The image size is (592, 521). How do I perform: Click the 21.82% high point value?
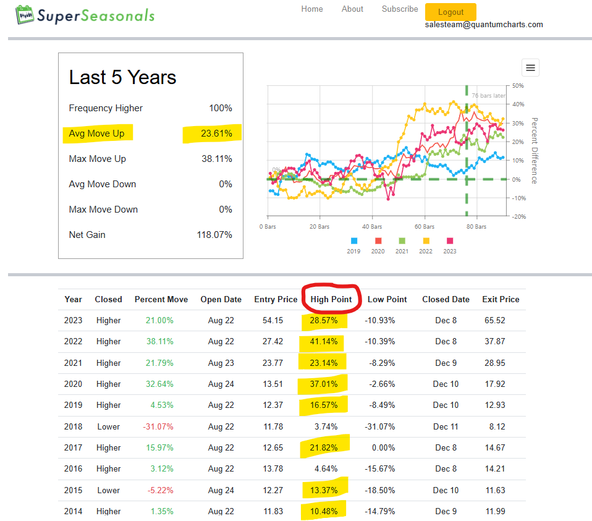324,447
